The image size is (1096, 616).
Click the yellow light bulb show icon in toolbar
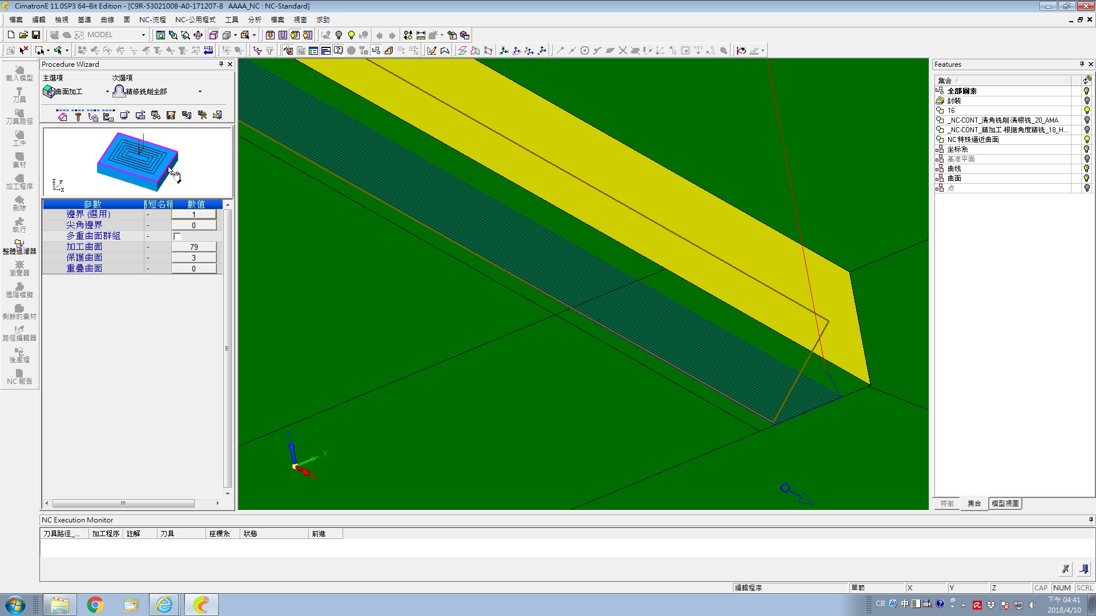pos(351,35)
